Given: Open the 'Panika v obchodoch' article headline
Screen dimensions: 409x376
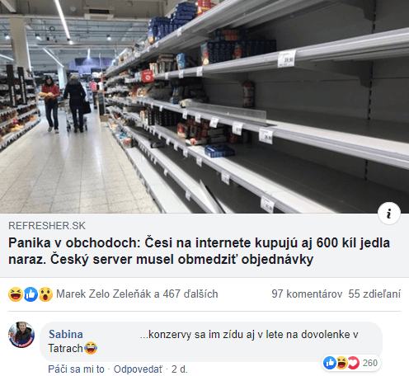Looking at the screenshot, I should point(199,251).
